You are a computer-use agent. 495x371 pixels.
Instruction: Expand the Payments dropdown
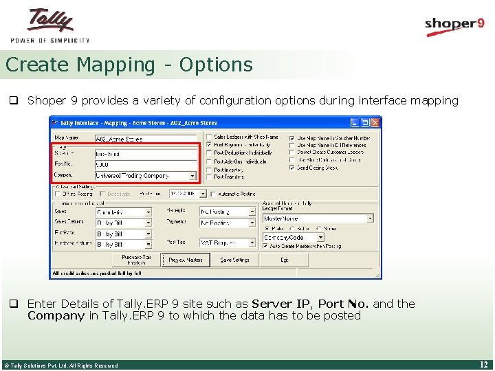[x=252, y=223]
